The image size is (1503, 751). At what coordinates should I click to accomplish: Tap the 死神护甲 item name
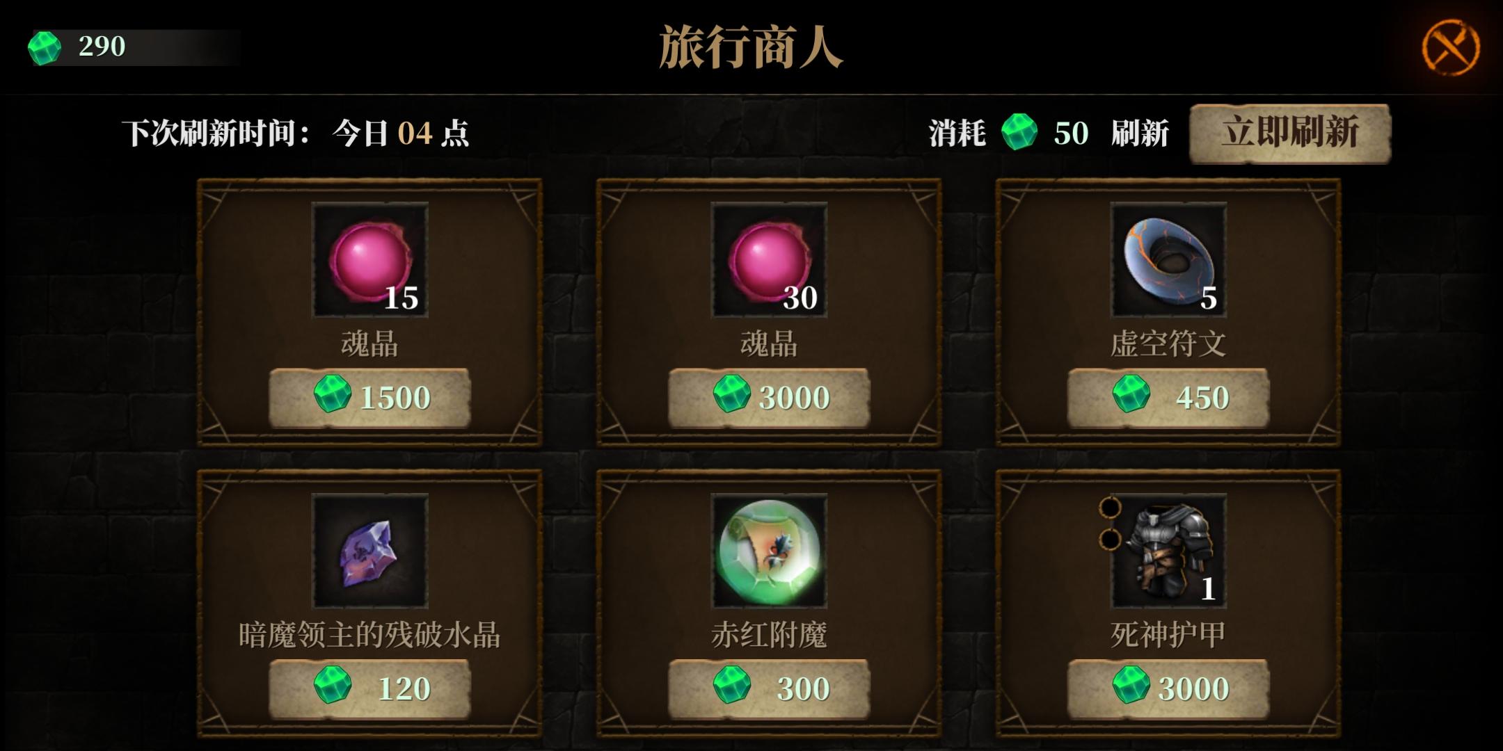(1168, 635)
